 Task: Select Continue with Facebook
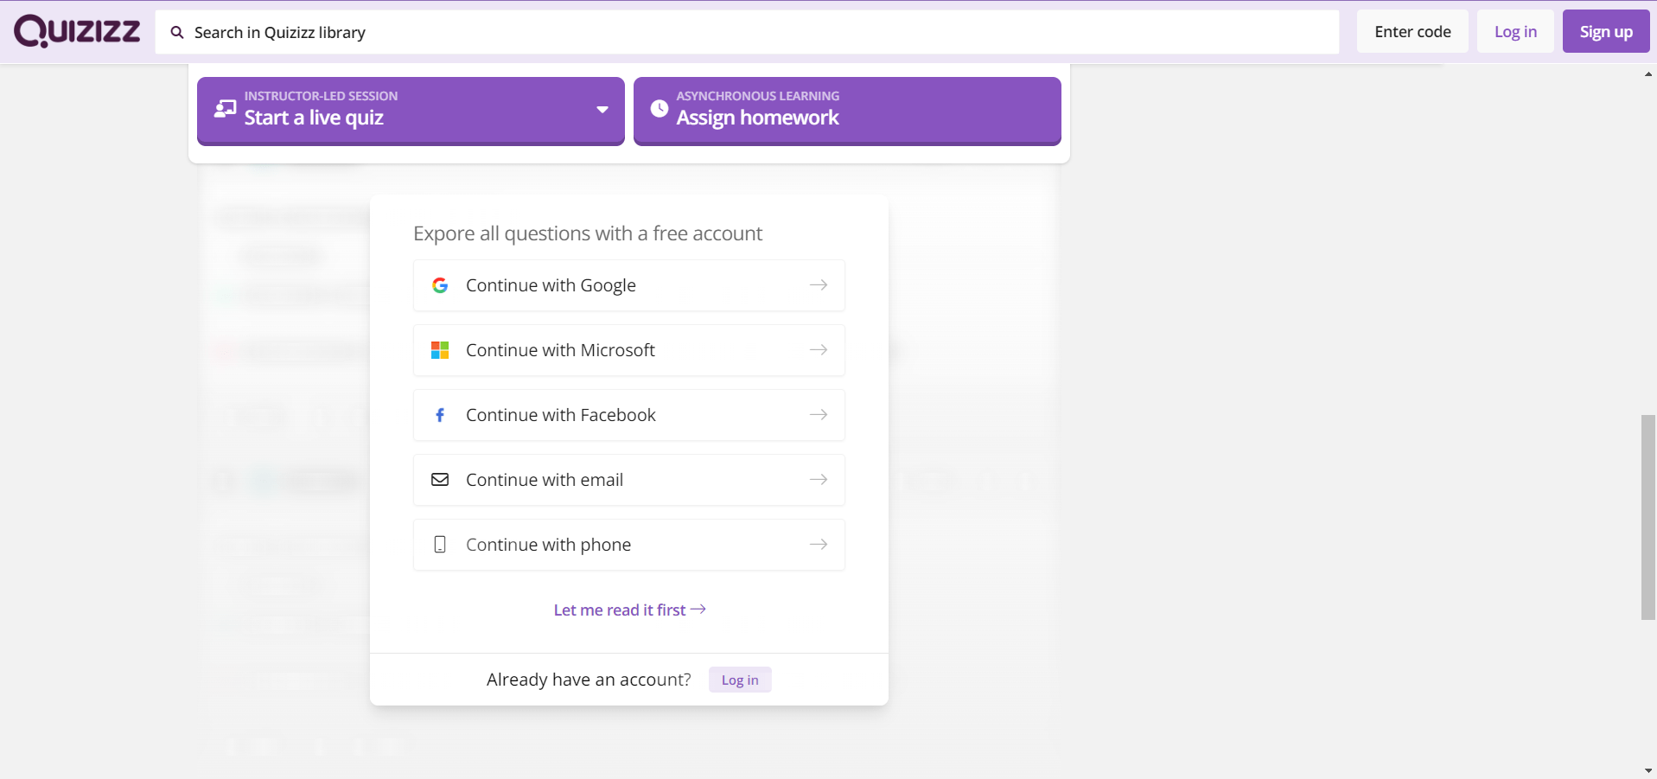629,415
